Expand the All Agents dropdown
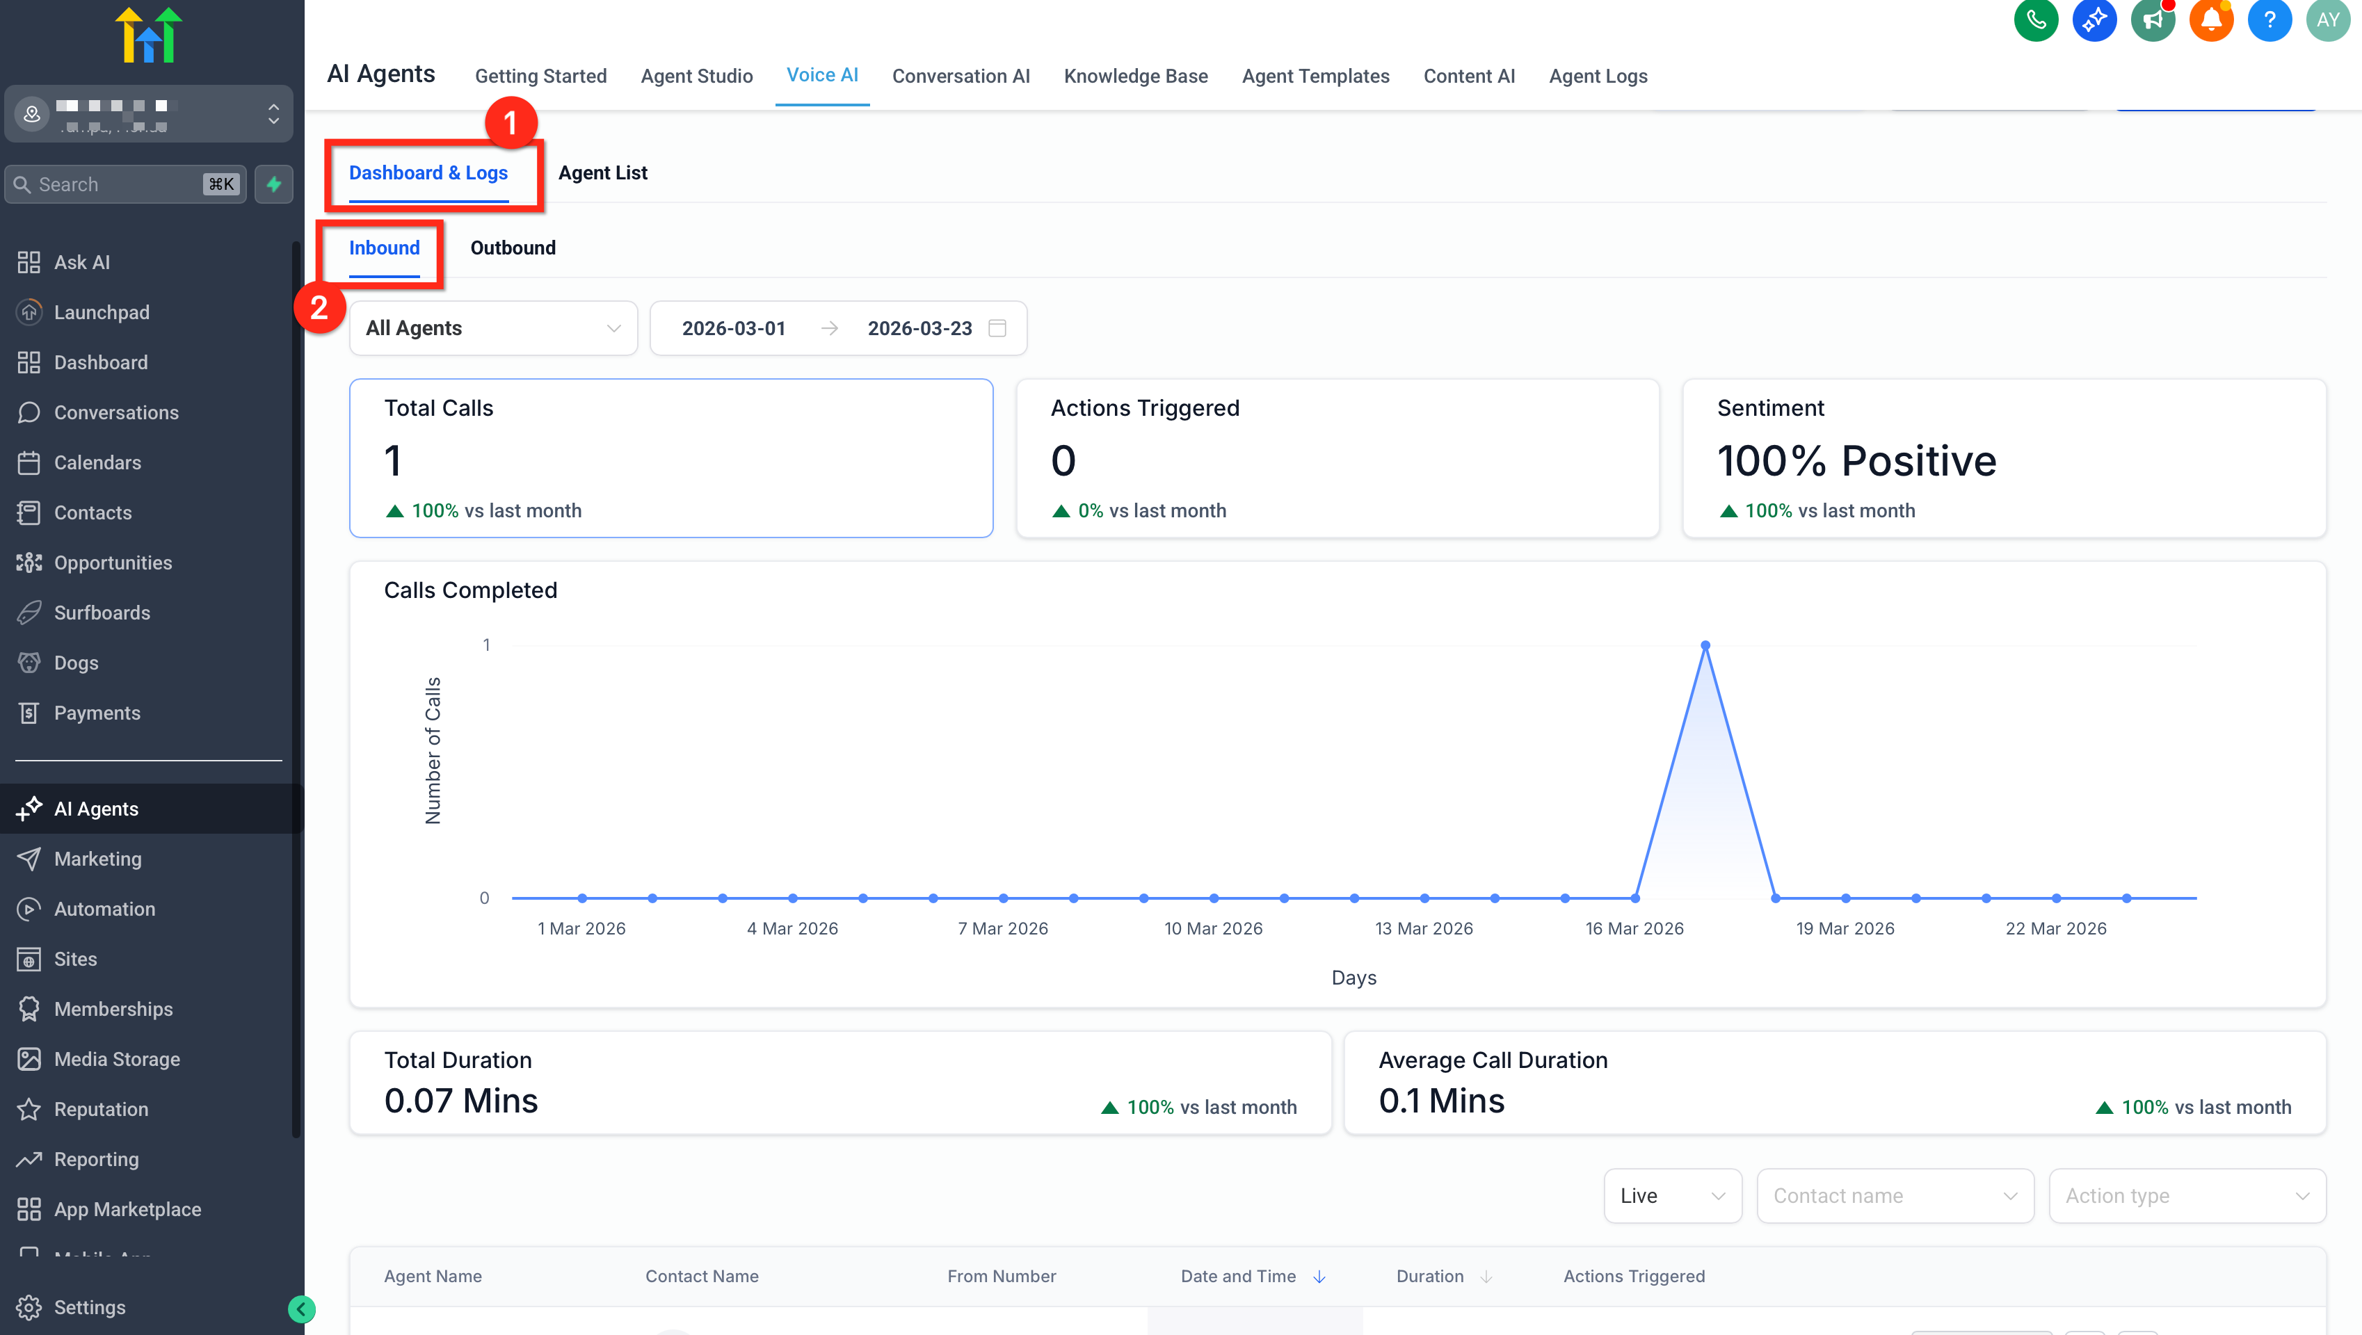The width and height of the screenshot is (2362, 1335). coord(493,328)
